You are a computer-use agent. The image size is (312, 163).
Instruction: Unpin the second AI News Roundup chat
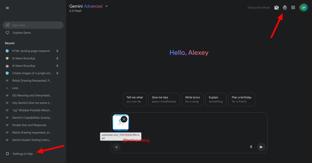coord(57,66)
